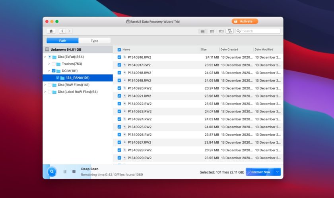The image size is (334, 198).
Task: Switch to list view layout
Action: tap(202, 31)
